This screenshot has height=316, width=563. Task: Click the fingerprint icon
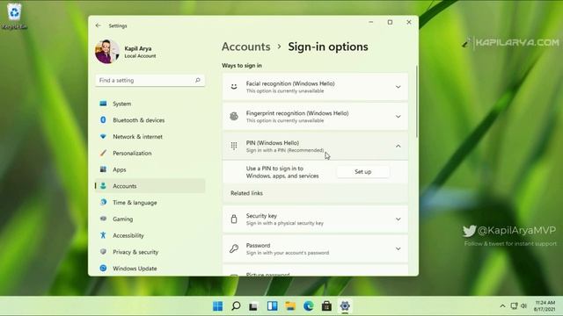tap(234, 116)
